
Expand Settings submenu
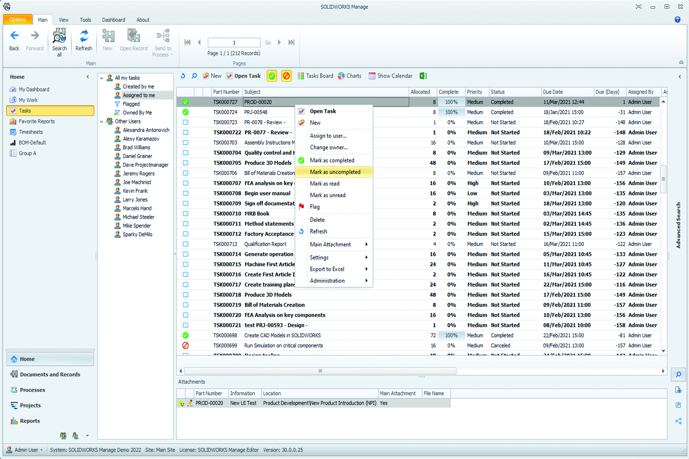click(366, 257)
